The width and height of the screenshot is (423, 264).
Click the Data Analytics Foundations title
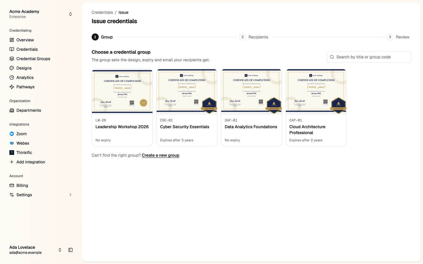coord(251,127)
